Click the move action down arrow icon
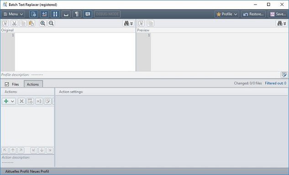Screen dimensions: 289x175 pyautogui.click(x=42, y=150)
